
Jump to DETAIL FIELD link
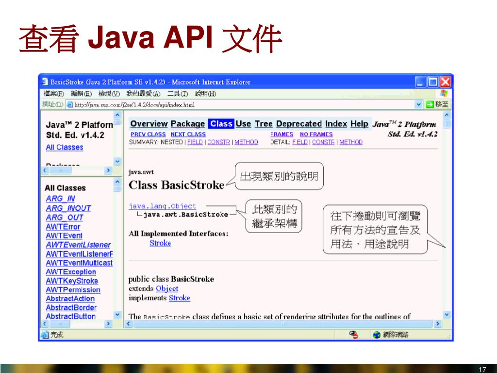300,142
